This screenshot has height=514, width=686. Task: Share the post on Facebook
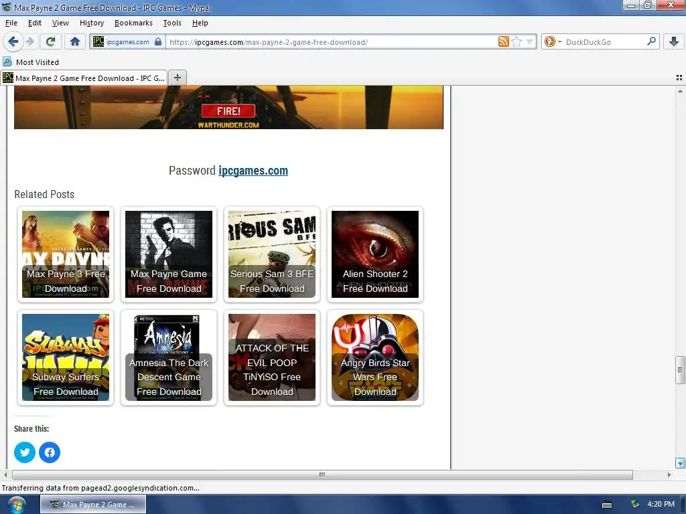[x=50, y=452]
